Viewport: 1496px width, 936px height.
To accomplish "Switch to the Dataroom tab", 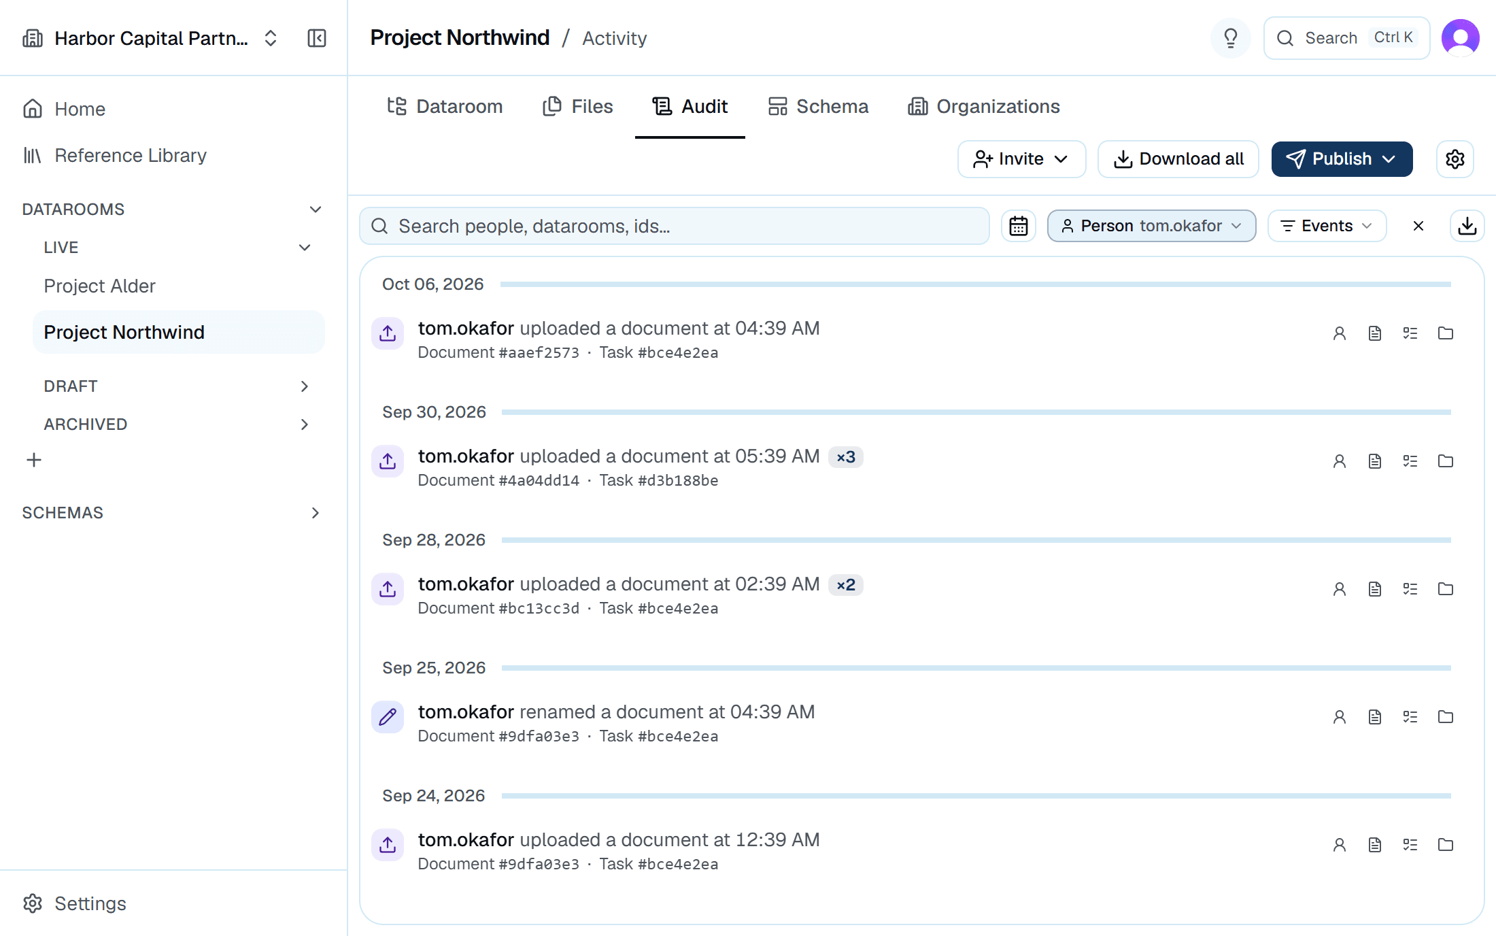I will 445,106.
